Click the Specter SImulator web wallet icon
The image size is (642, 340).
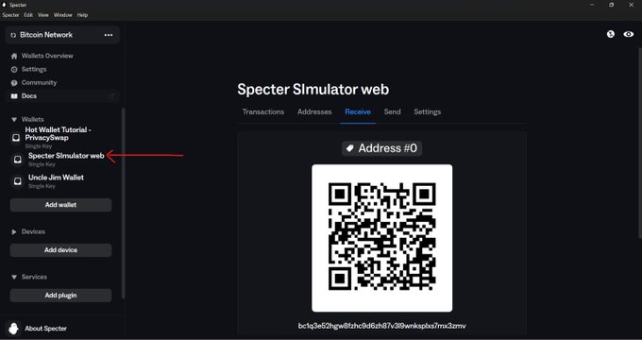pyautogui.click(x=18, y=160)
